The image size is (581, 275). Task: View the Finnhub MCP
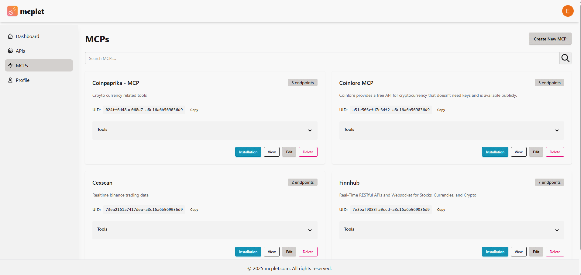pyautogui.click(x=518, y=252)
